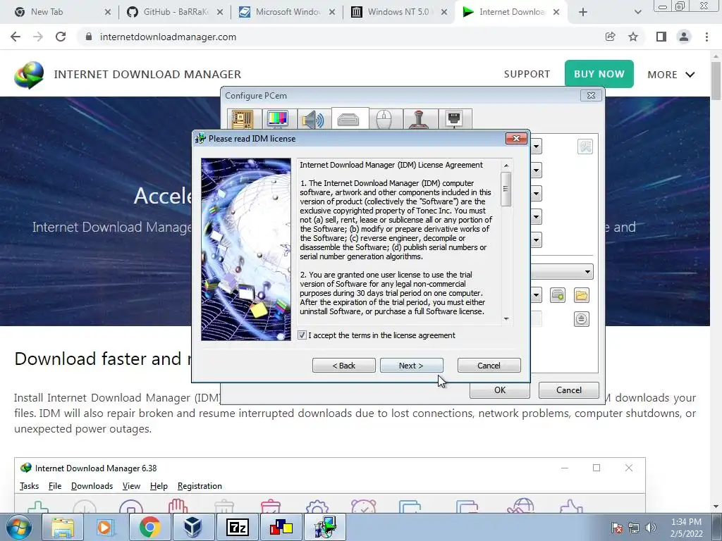This screenshot has height=541, width=722.
Task: Switch to the Microsoft Windows browser tab
Action: [x=288, y=12]
